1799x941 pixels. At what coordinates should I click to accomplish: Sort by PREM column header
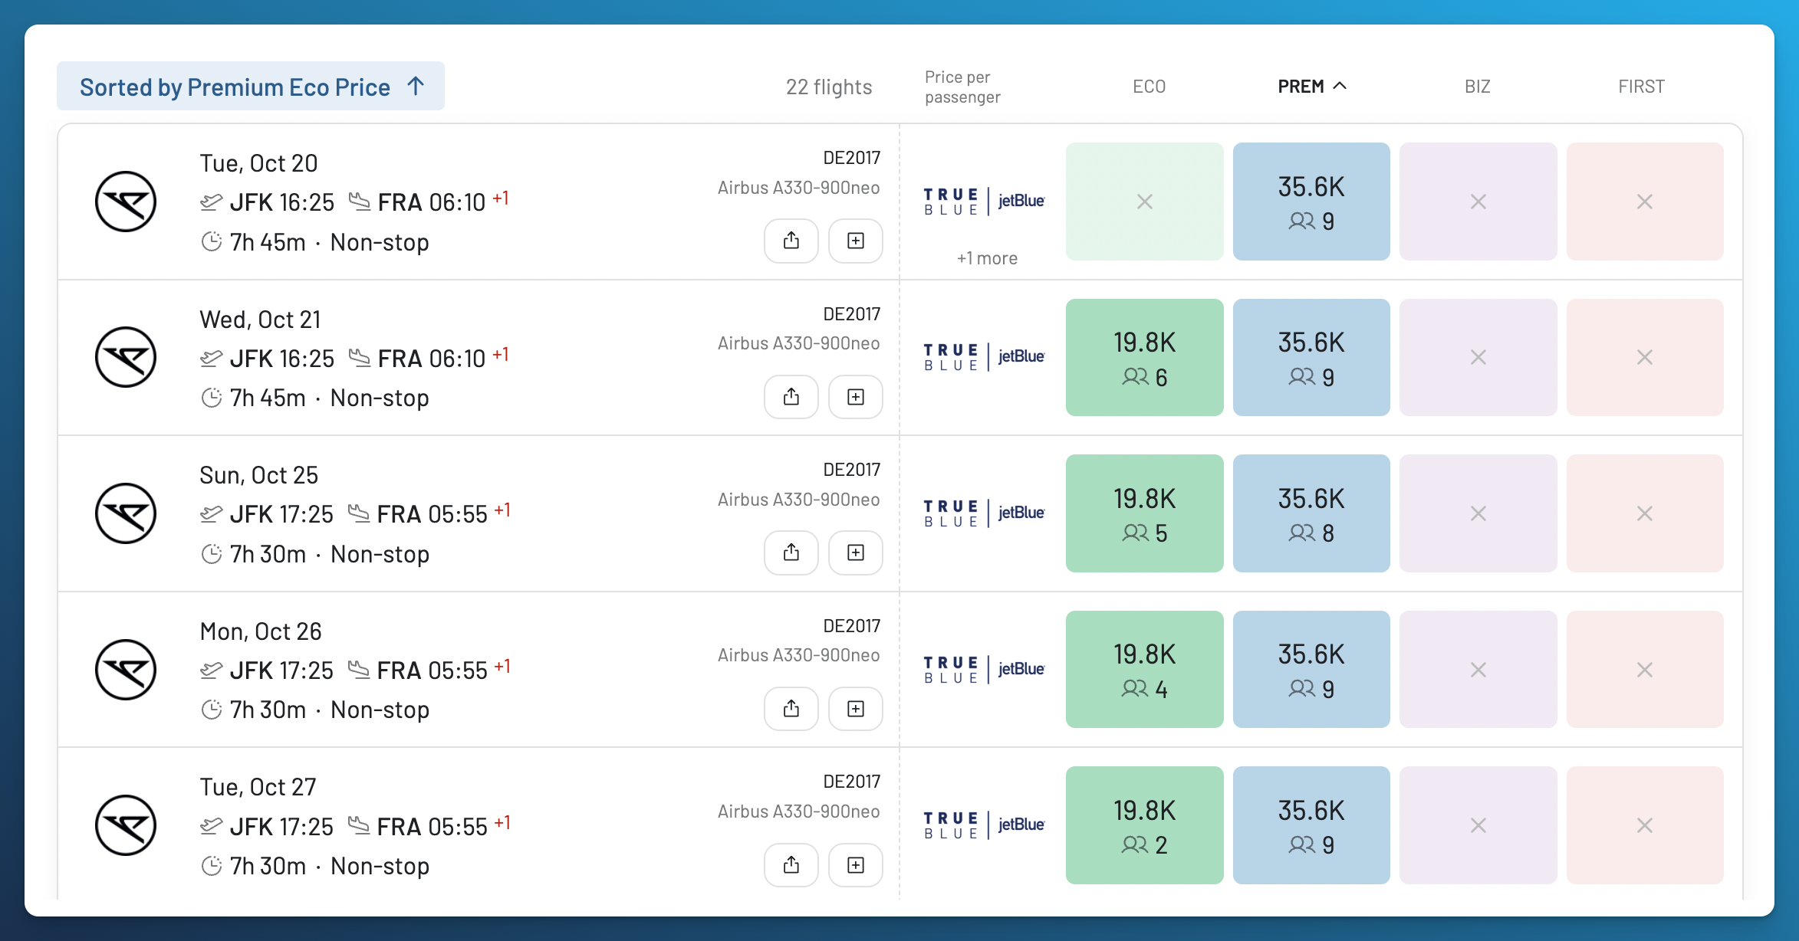pyautogui.click(x=1311, y=87)
